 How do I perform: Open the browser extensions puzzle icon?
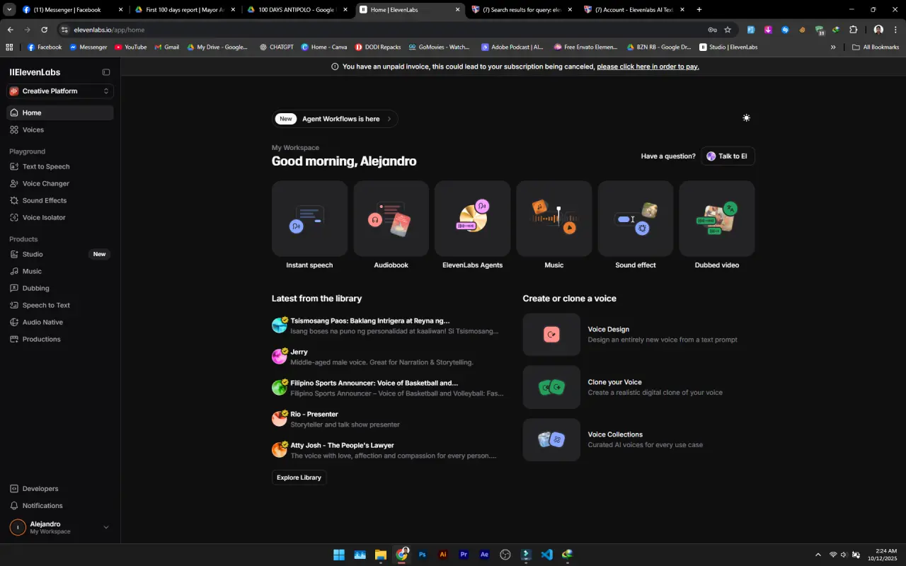(x=853, y=30)
